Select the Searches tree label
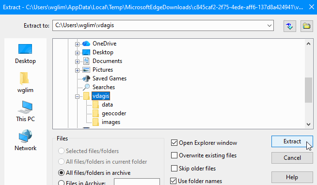The width and height of the screenshot is (317, 185). point(104,87)
